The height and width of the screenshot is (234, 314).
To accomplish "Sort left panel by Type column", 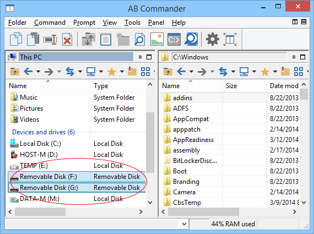I will click(x=118, y=86).
